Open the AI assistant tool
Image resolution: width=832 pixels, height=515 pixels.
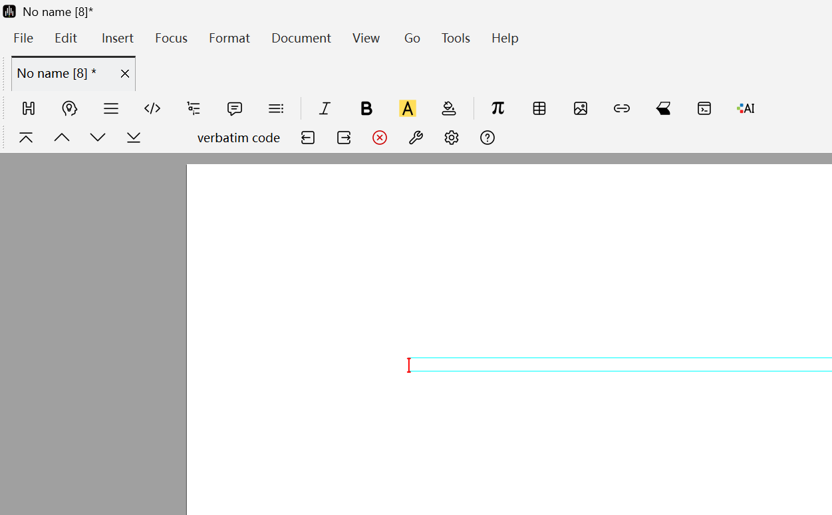(x=746, y=108)
